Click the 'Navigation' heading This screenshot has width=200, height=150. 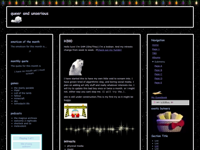tap(158, 40)
